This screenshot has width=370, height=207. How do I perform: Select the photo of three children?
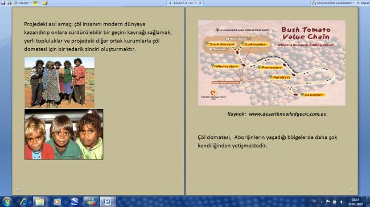pos(64,134)
